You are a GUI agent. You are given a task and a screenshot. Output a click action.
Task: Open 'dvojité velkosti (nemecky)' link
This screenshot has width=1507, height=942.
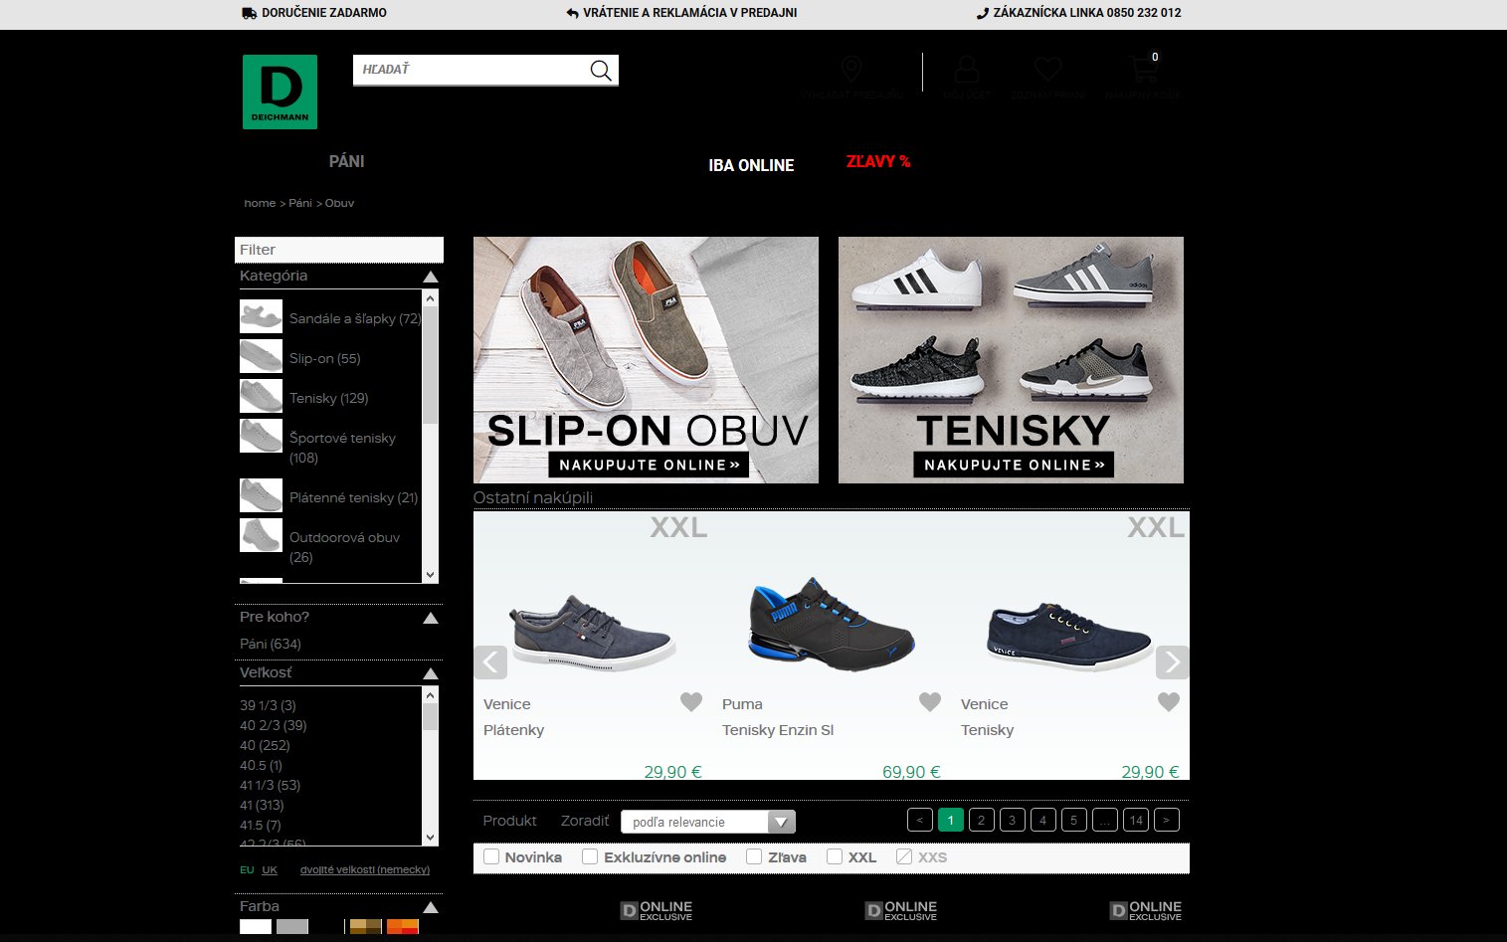click(365, 869)
